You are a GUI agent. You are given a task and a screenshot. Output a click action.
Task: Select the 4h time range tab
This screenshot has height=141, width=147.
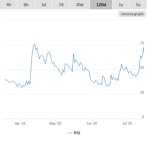(x=9, y=5)
